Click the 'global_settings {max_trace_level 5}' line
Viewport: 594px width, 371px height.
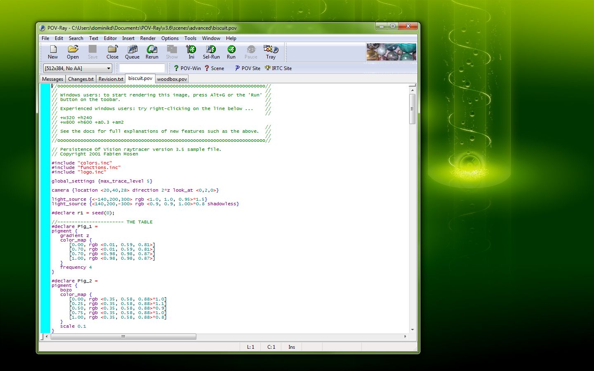click(102, 181)
